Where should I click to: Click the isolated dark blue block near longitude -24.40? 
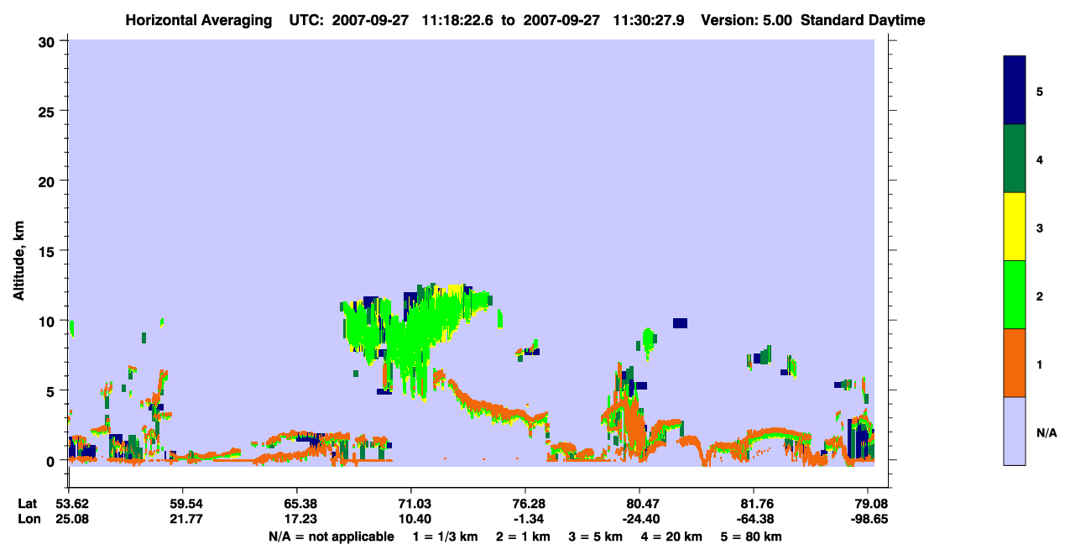click(680, 323)
